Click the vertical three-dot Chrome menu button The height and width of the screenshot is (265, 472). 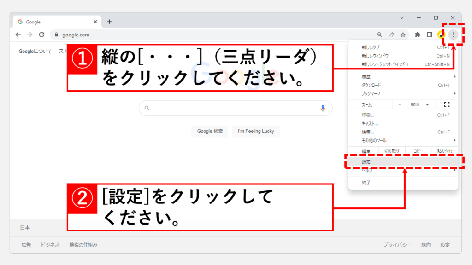coord(454,35)
